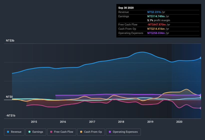Screen dimensions: 205x140
Task: Select the purple Operating Expenses end-point marker
Action: pyautogui.click(x=201, y=95)
